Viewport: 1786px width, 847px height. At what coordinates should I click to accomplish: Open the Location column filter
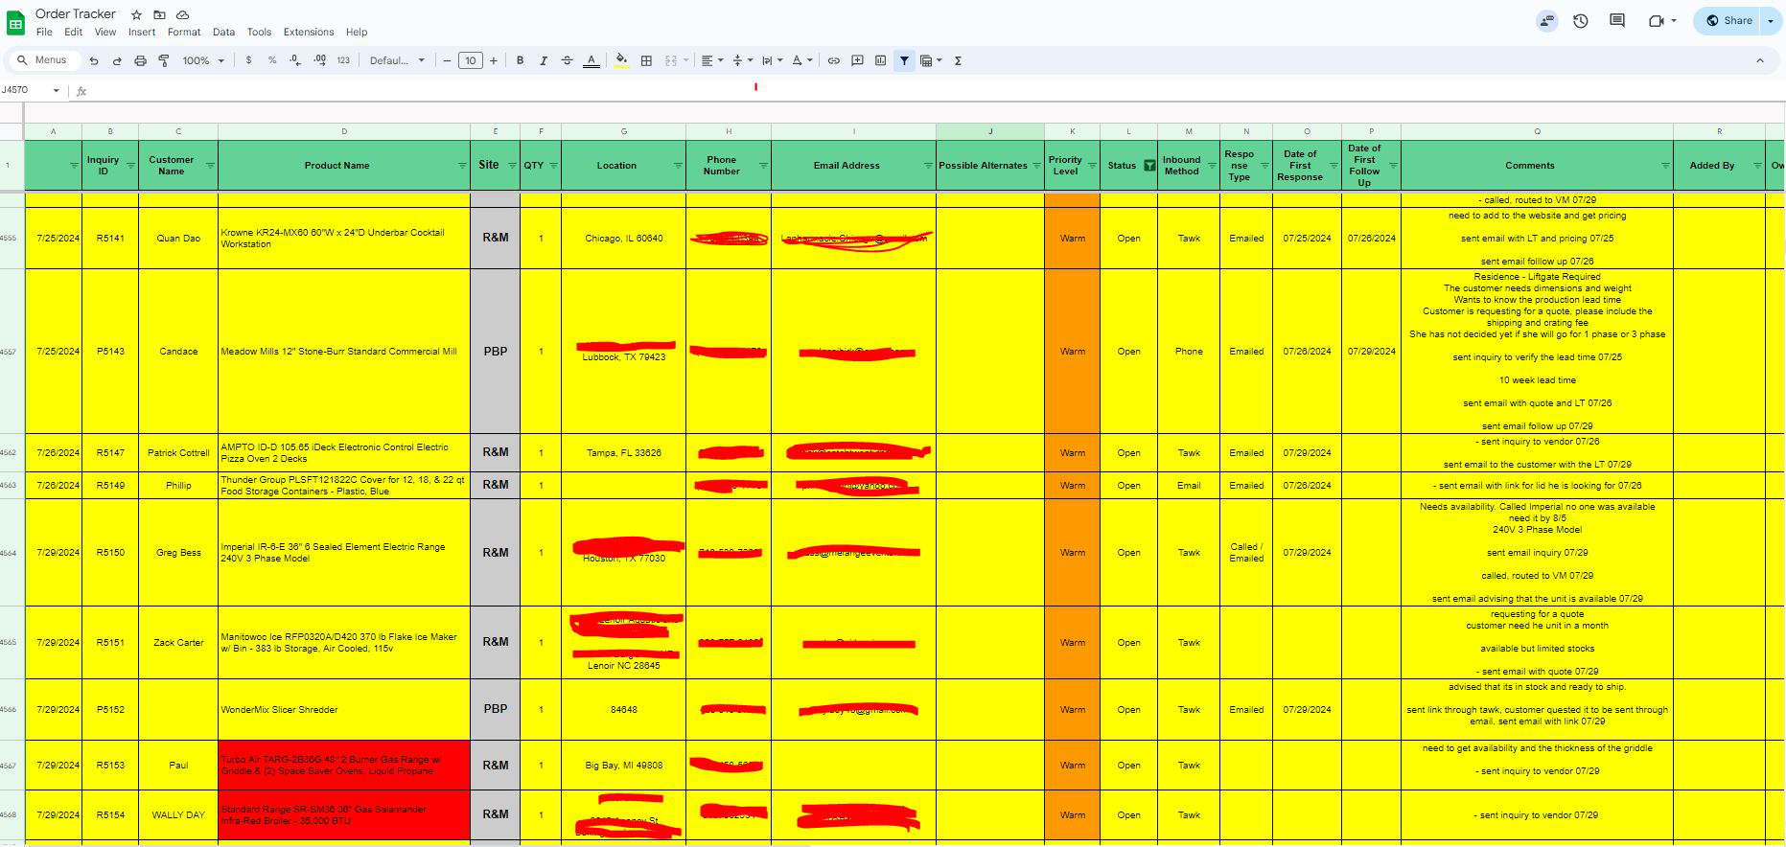678,166
